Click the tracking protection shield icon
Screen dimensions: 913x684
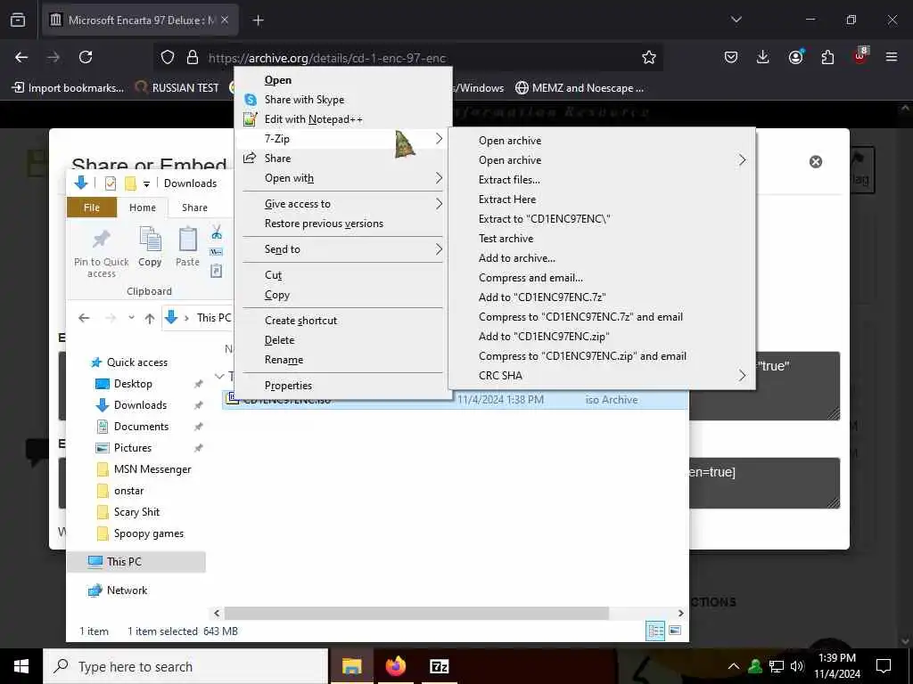click(168, 57)
